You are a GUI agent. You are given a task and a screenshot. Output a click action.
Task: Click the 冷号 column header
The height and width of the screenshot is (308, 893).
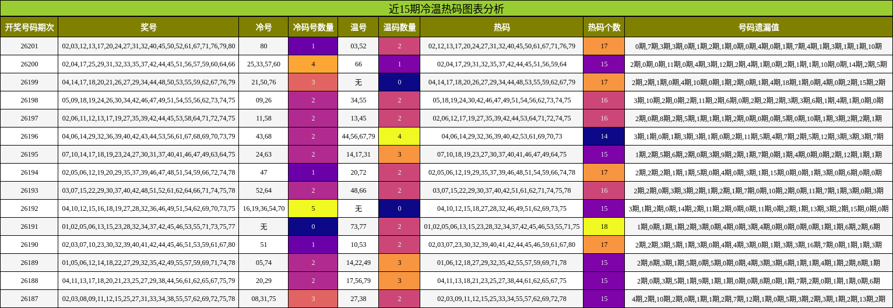(264, 27)
